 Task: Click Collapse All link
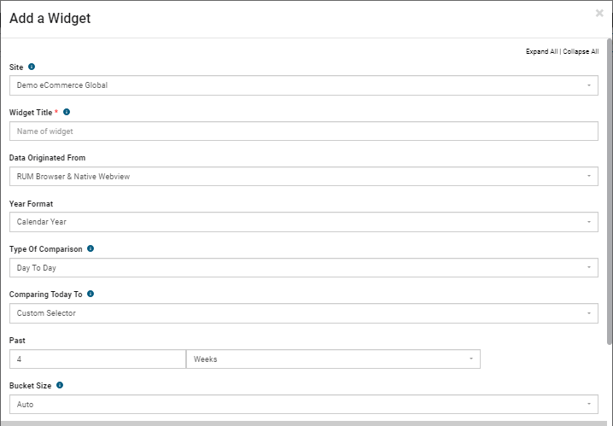tap(581, 51)
